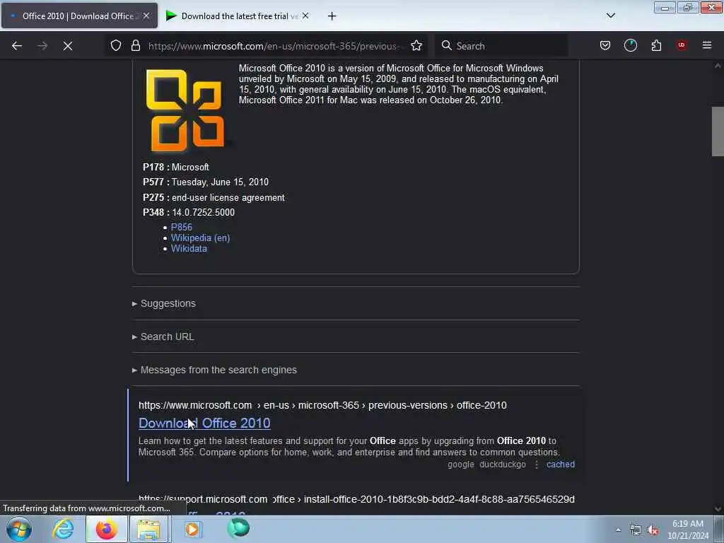The width and height of the screenshot is (724, 543).
Task: Click the vertical scrollbar thumb
Action: click(718, 132)
